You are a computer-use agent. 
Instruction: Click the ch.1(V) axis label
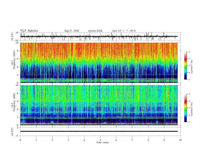pyautogui.click(x=12, y=36)
